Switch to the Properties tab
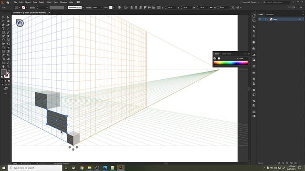 point(270,14)
